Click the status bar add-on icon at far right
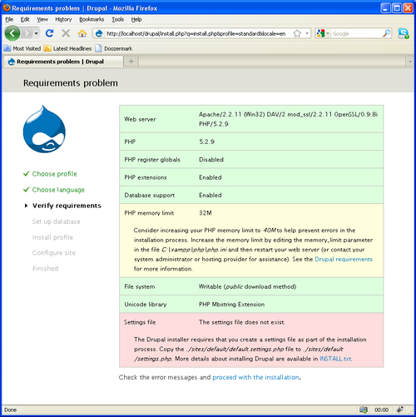The width and height of the screenshot is (416, 417). [400, 410]
